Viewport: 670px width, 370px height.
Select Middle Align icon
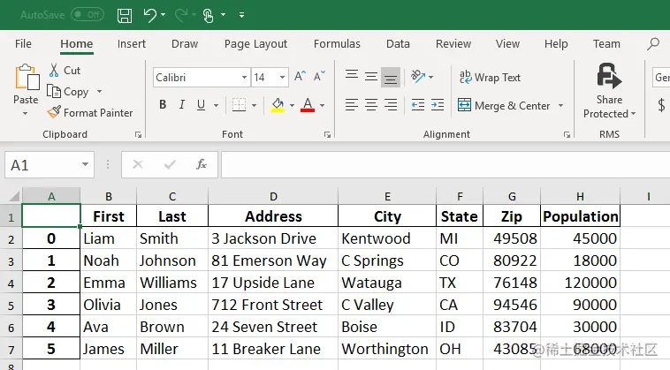(x=371, y=77)
